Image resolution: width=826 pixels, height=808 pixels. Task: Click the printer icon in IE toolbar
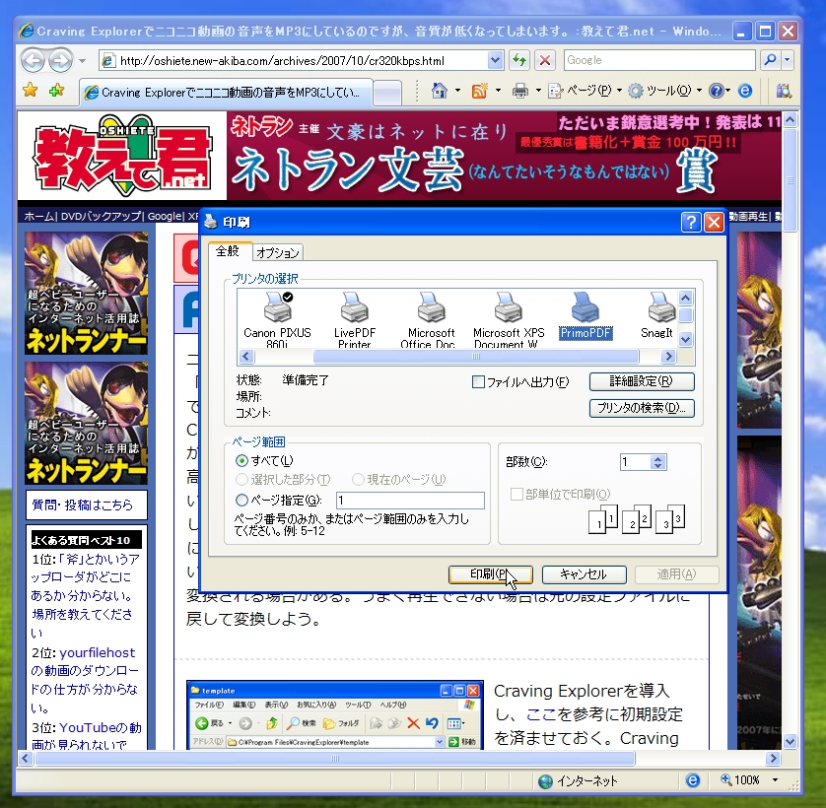[x=519, y=91]
